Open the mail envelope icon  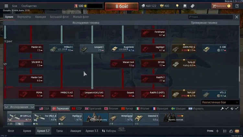coord(237,131)
